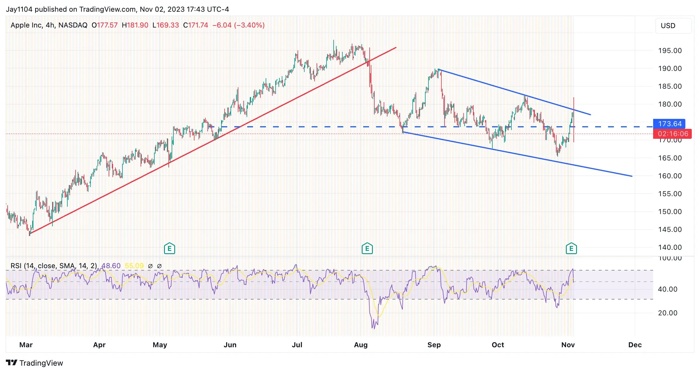The width and height of the screenshot is (700, 373).
Task: Click the Jun label on time axis
Action: point(230,345)
